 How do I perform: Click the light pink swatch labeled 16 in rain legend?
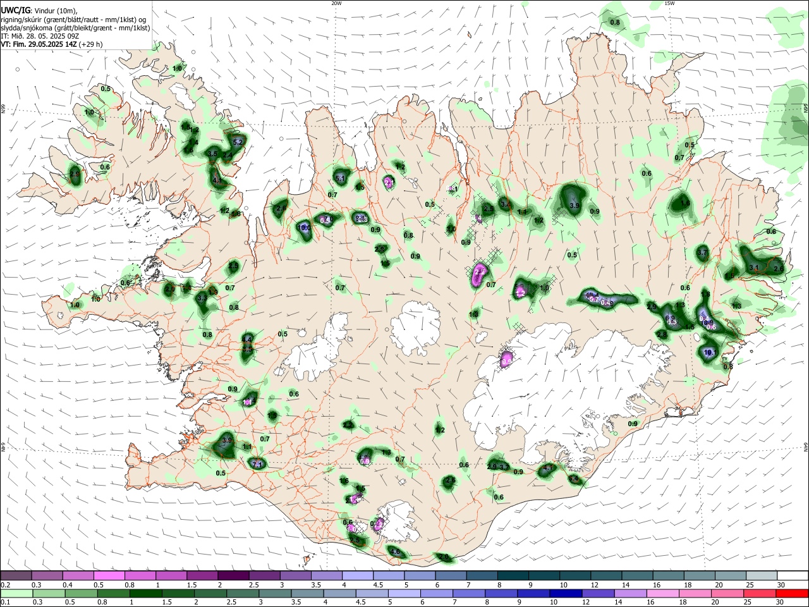point(662,594)
